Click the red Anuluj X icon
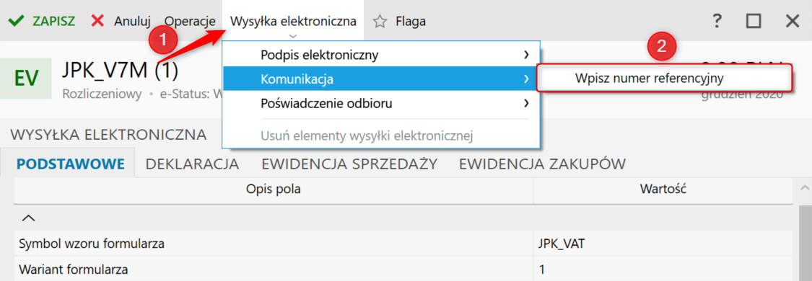 click(97, 21)
